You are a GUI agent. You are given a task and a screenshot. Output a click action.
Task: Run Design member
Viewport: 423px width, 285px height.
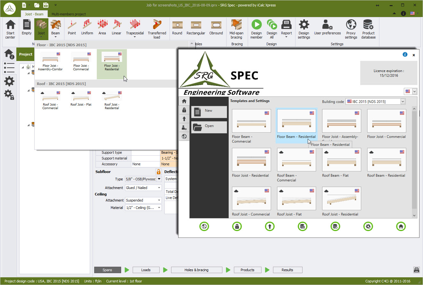point(256,29)
